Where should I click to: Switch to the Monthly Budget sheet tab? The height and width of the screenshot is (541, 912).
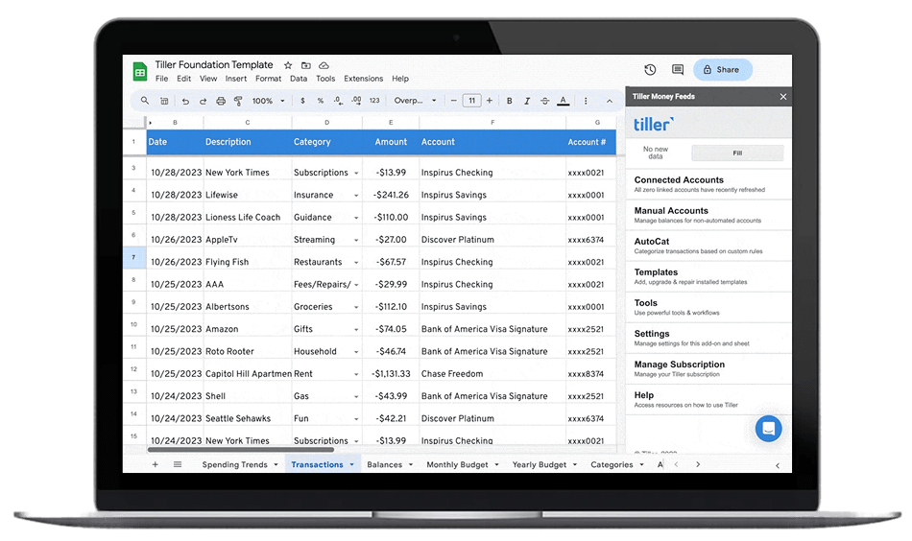click(x=457, y=464)
